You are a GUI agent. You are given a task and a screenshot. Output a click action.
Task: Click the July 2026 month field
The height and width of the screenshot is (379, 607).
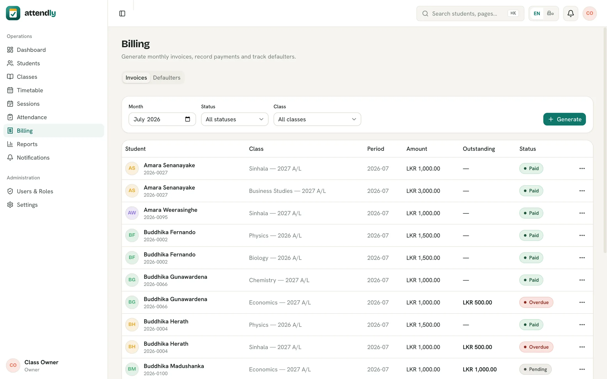(x=162, y=119)
